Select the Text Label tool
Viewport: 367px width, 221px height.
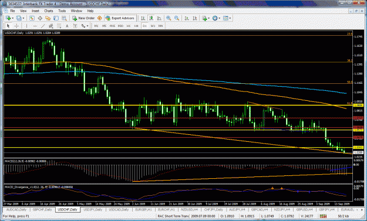(75, 26)
